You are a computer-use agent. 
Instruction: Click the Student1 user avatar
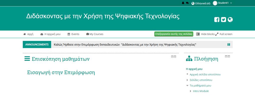click(215, 3)
